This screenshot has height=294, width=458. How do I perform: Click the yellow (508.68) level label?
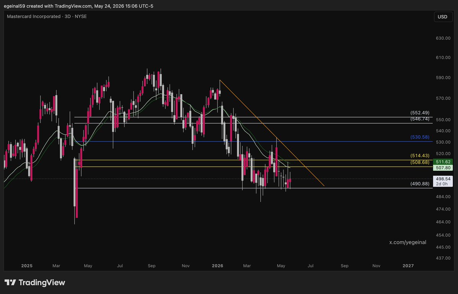[420, 162]
